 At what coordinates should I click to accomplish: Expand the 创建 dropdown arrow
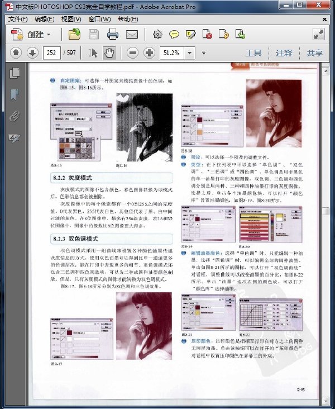point(49,35)
